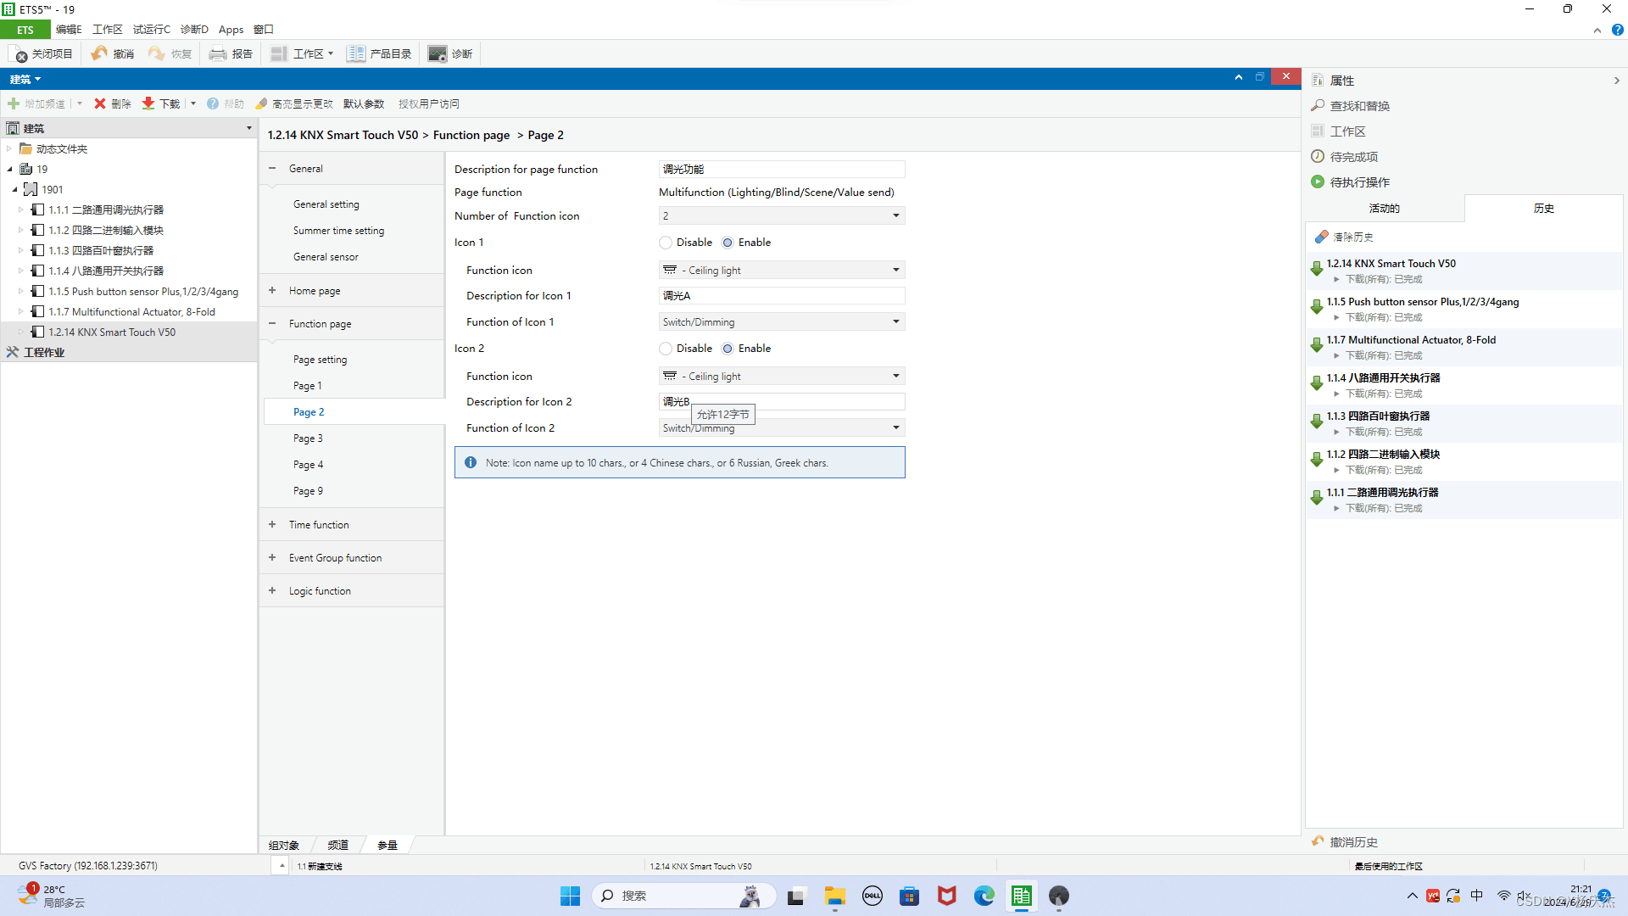Open the Apps menu
Screen dimensions: 1628x916
click(x=231, y=30)
